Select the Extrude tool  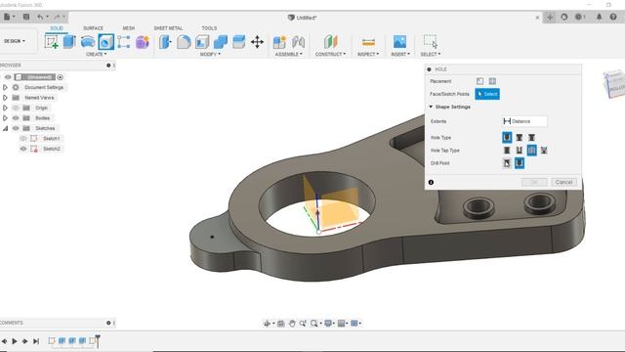point(69,41)
